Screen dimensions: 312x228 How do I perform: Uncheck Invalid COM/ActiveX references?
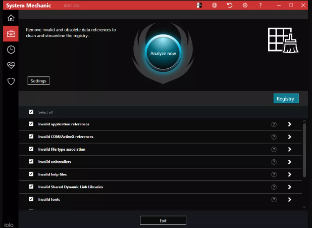point(31,136)
